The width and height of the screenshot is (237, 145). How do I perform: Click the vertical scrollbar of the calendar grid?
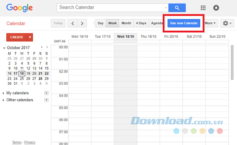pos(232,63)
